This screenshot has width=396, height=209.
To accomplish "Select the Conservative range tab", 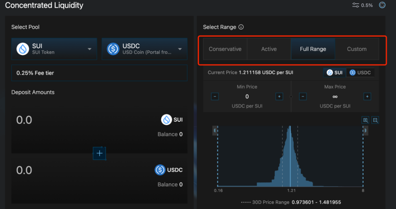I will 225,49.
